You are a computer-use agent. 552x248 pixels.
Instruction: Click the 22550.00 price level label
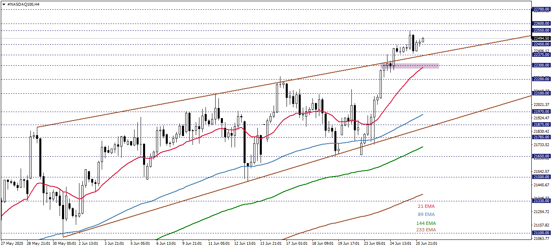[541, 30]
